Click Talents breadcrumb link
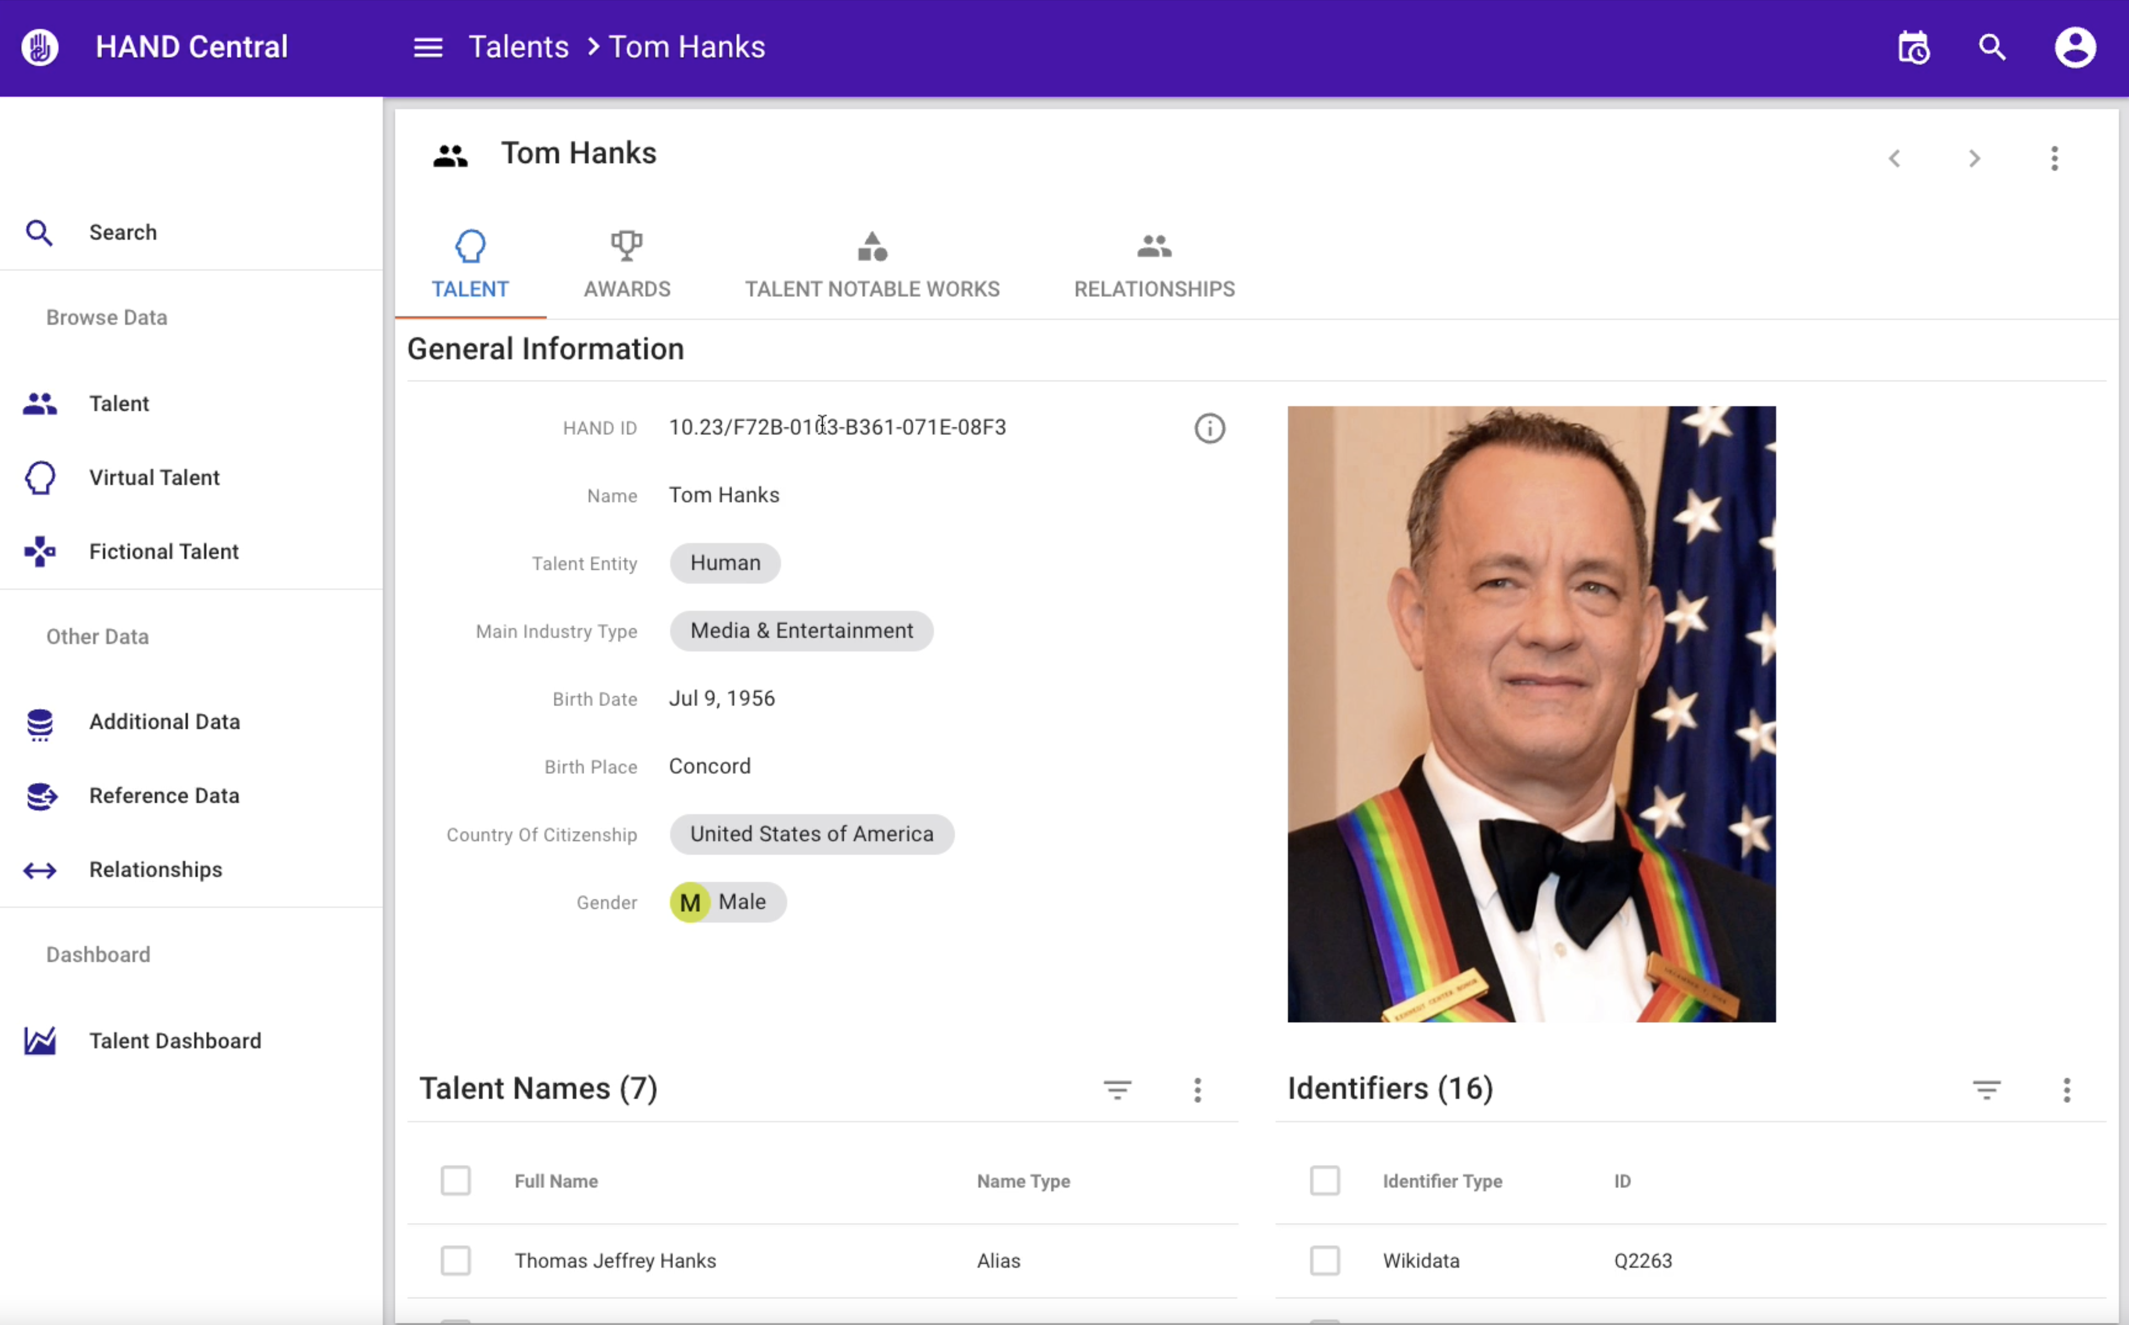 (x=518, y=47)
